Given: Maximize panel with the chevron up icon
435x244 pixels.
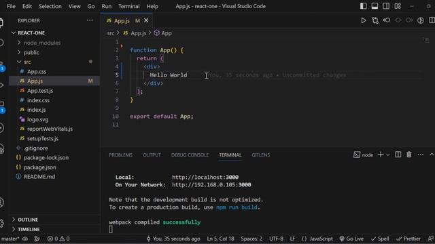Looking at the screenshot, I should click(432, 155).
